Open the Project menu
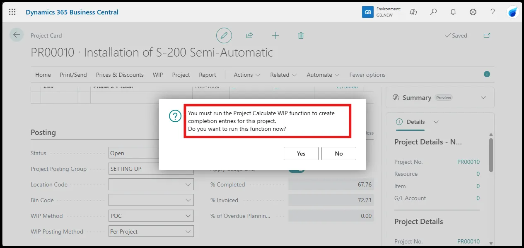The height and width of the screenshot is (248, 524). tap(181, 75)
